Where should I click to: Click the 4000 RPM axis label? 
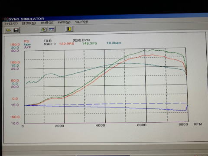[101, 125]
